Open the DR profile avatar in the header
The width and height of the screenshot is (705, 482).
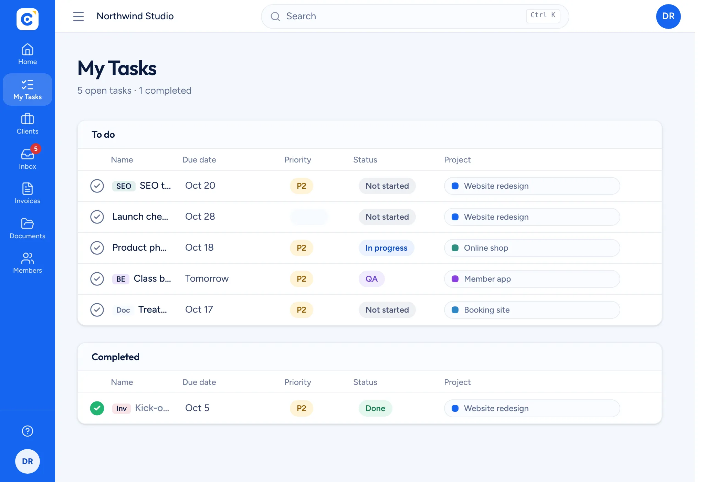[x=669, y=17]
